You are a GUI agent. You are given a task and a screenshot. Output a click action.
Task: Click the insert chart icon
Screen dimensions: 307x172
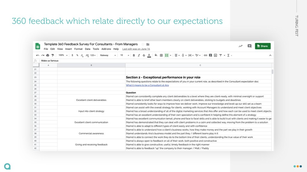coord(215,55)
